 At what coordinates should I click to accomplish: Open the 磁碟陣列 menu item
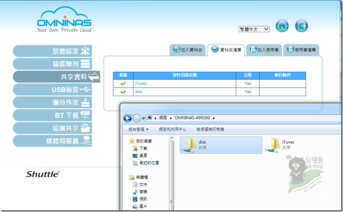(x=52, y=64)
